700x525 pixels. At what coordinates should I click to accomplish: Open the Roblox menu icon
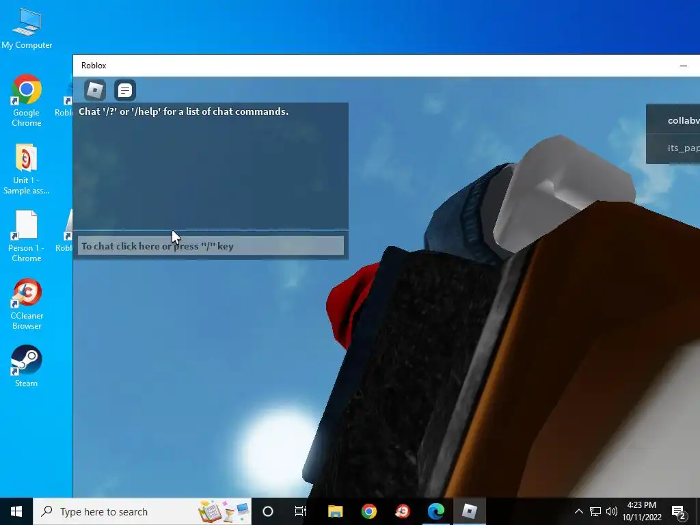[x=95, y=90]
